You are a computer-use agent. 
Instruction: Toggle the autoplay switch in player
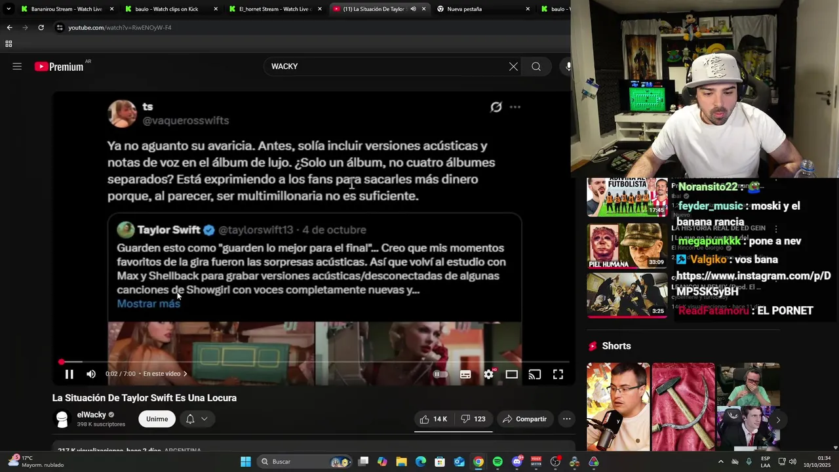pyautogui.click(x=440, y=374)
